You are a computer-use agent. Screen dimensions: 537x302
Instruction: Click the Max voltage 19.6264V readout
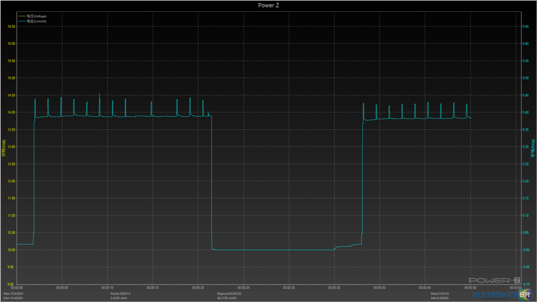coord(14,293)
